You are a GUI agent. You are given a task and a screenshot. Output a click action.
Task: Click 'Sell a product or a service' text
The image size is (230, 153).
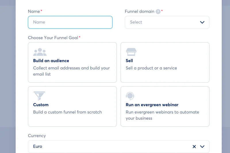(151, 68)
